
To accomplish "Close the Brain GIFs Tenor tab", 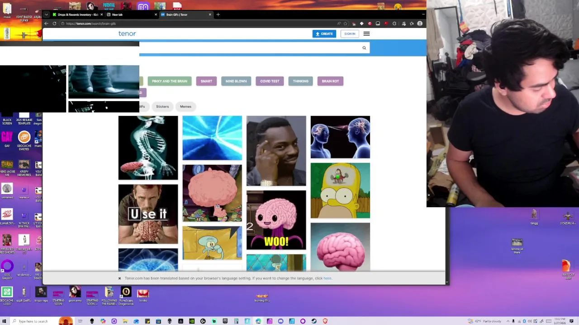I will pyautogui.click(x=210, y=14).
